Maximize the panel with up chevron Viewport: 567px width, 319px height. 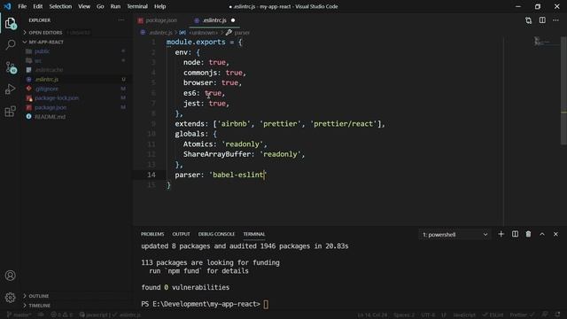pos(542,234)
